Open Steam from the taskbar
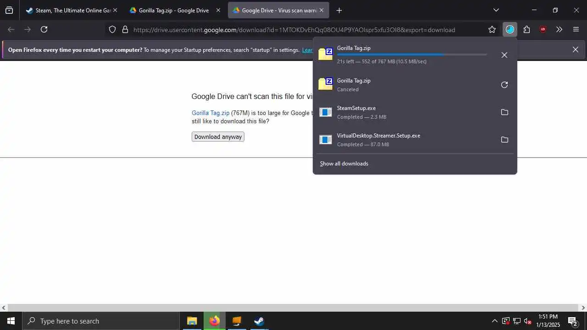Image resolution: width=587 pixels, height=330 pixels. pos(259,321)
